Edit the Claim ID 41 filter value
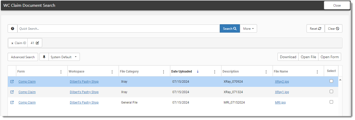 coord(37,43)
